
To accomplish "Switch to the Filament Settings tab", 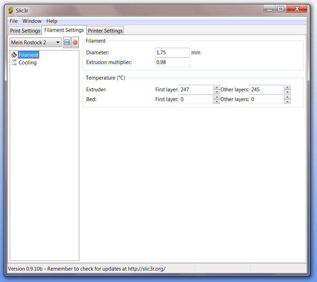I will point(64,30).
